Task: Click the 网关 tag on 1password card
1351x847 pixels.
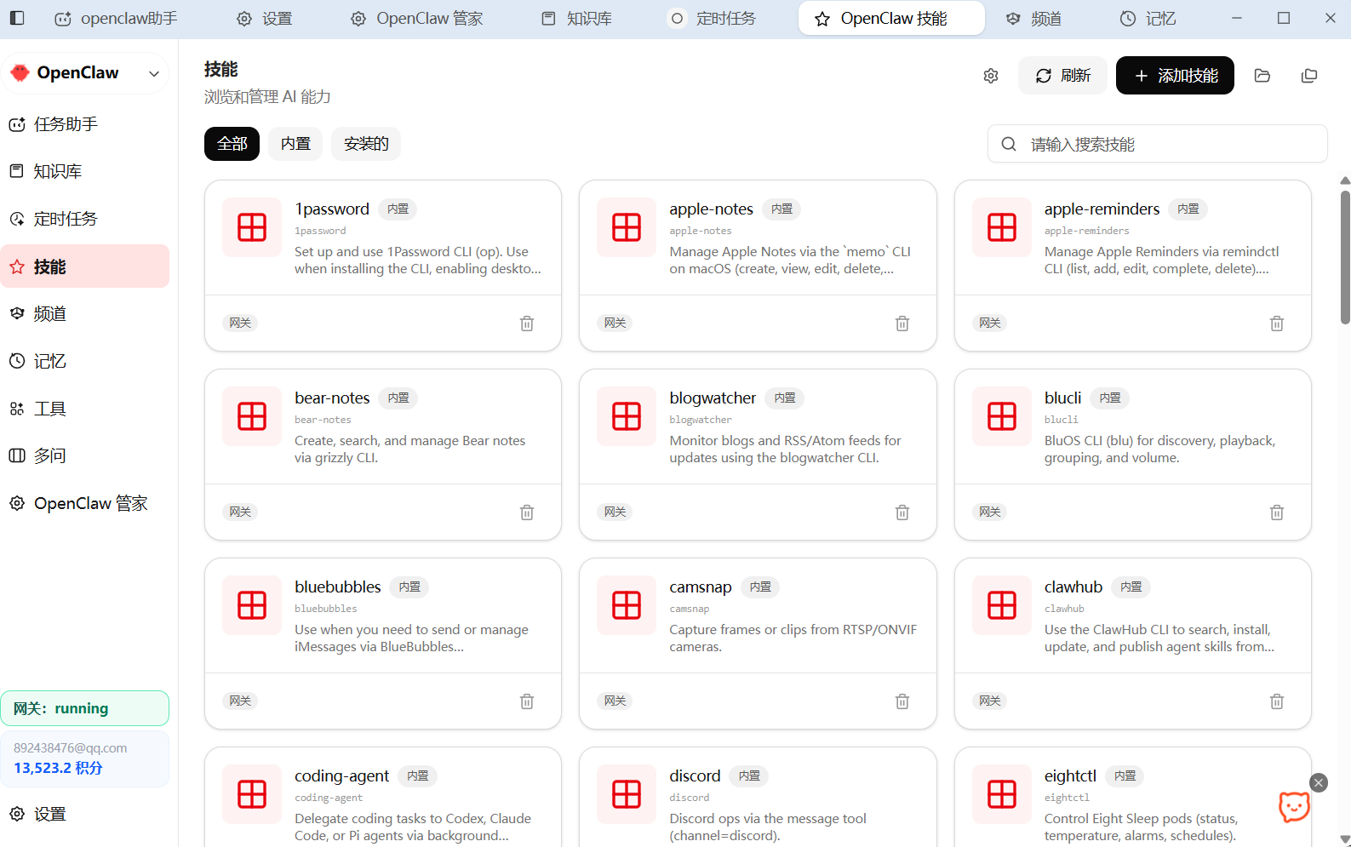Action: (x=240, y=323)
